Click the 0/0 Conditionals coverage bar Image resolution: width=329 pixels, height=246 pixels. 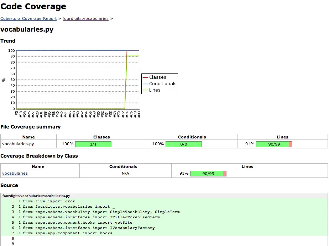click(184, 144)
